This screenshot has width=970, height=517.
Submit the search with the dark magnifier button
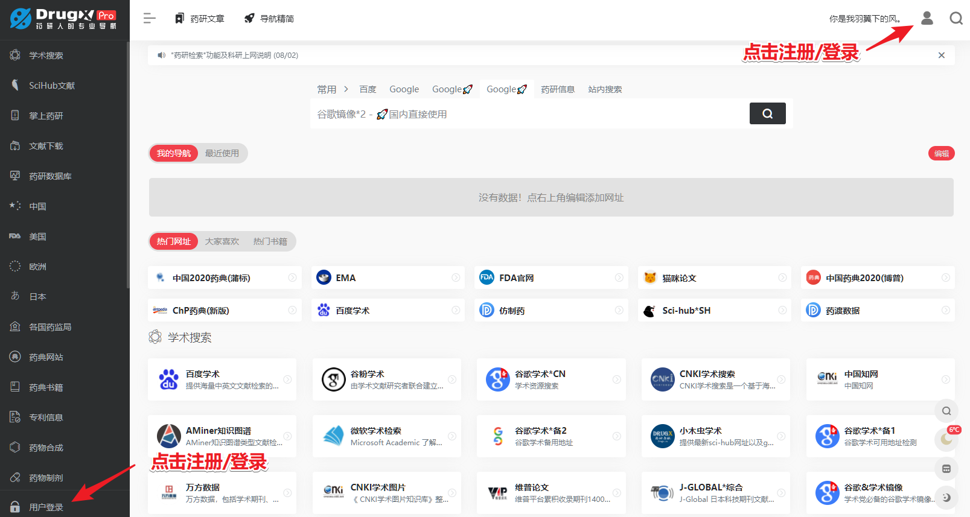(x=767, y=113)
